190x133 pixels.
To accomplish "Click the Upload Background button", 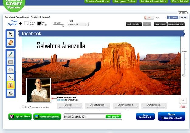I will pyautogui.click(x=47, y=117).
